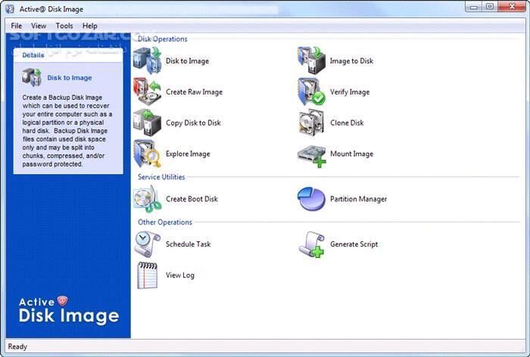Image resolution: width=530 pixels, height=357 pixels.
Task: Launch the Copy Disk to Disk icon
Action: click(148, 123)
